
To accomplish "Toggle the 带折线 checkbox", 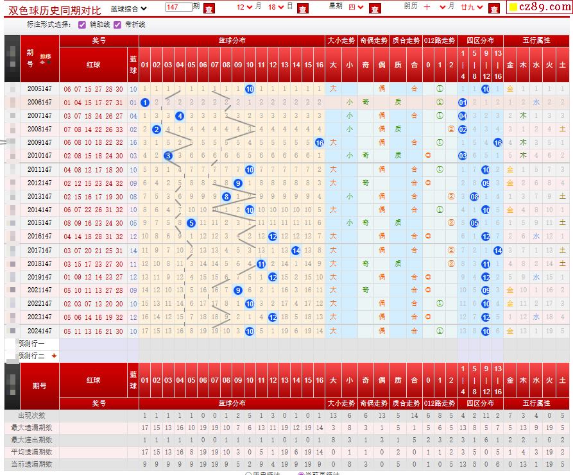I will click(117, 25).
